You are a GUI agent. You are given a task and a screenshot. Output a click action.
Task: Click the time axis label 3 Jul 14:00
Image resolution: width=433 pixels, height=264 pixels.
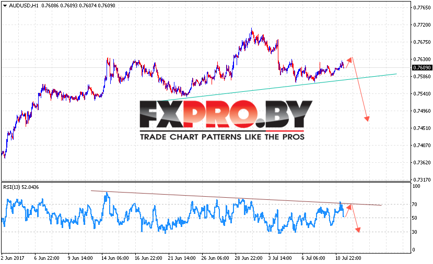click(280, 258)
